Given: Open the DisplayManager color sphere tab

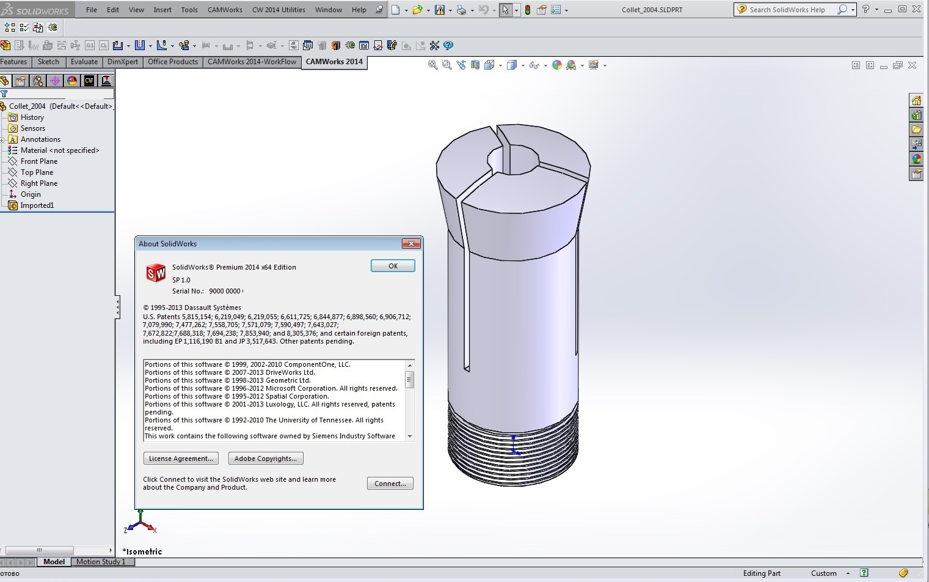Looking at the screenshot, I should pos(72,81).
